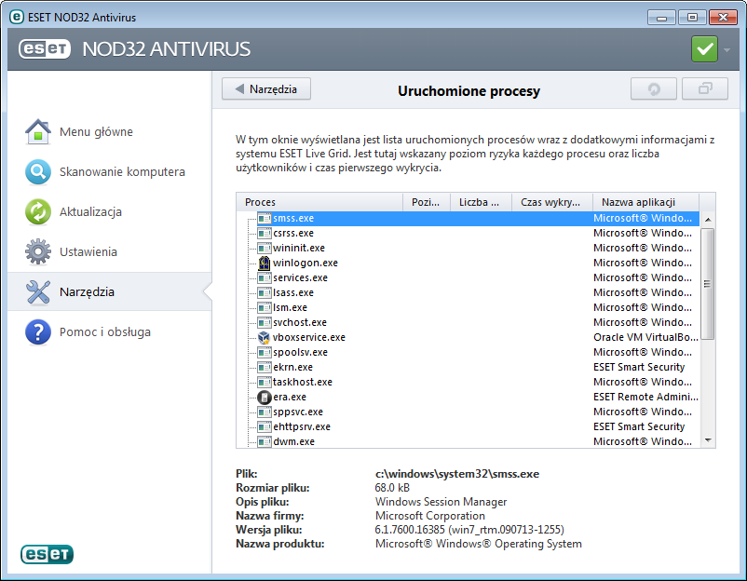
Task: Select the csrss.exe process
Action: click(468, 233)
